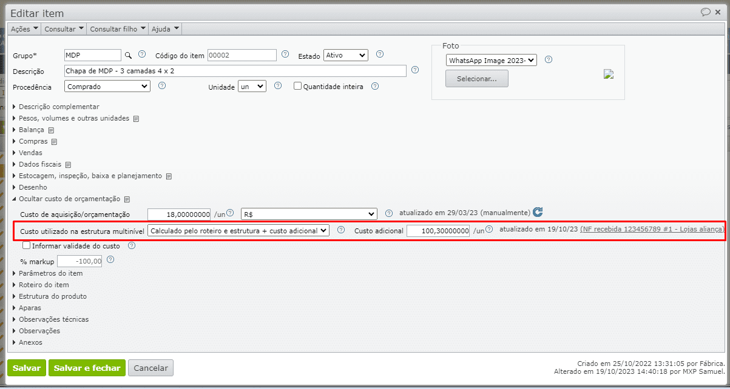
Task: Expand the Anexos section
Action: click(30, 342)
